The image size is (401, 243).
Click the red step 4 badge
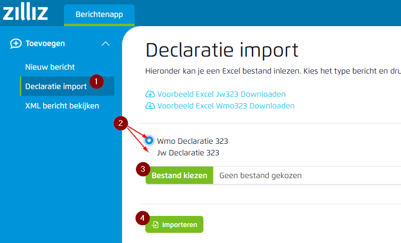[x=142, y=218]
